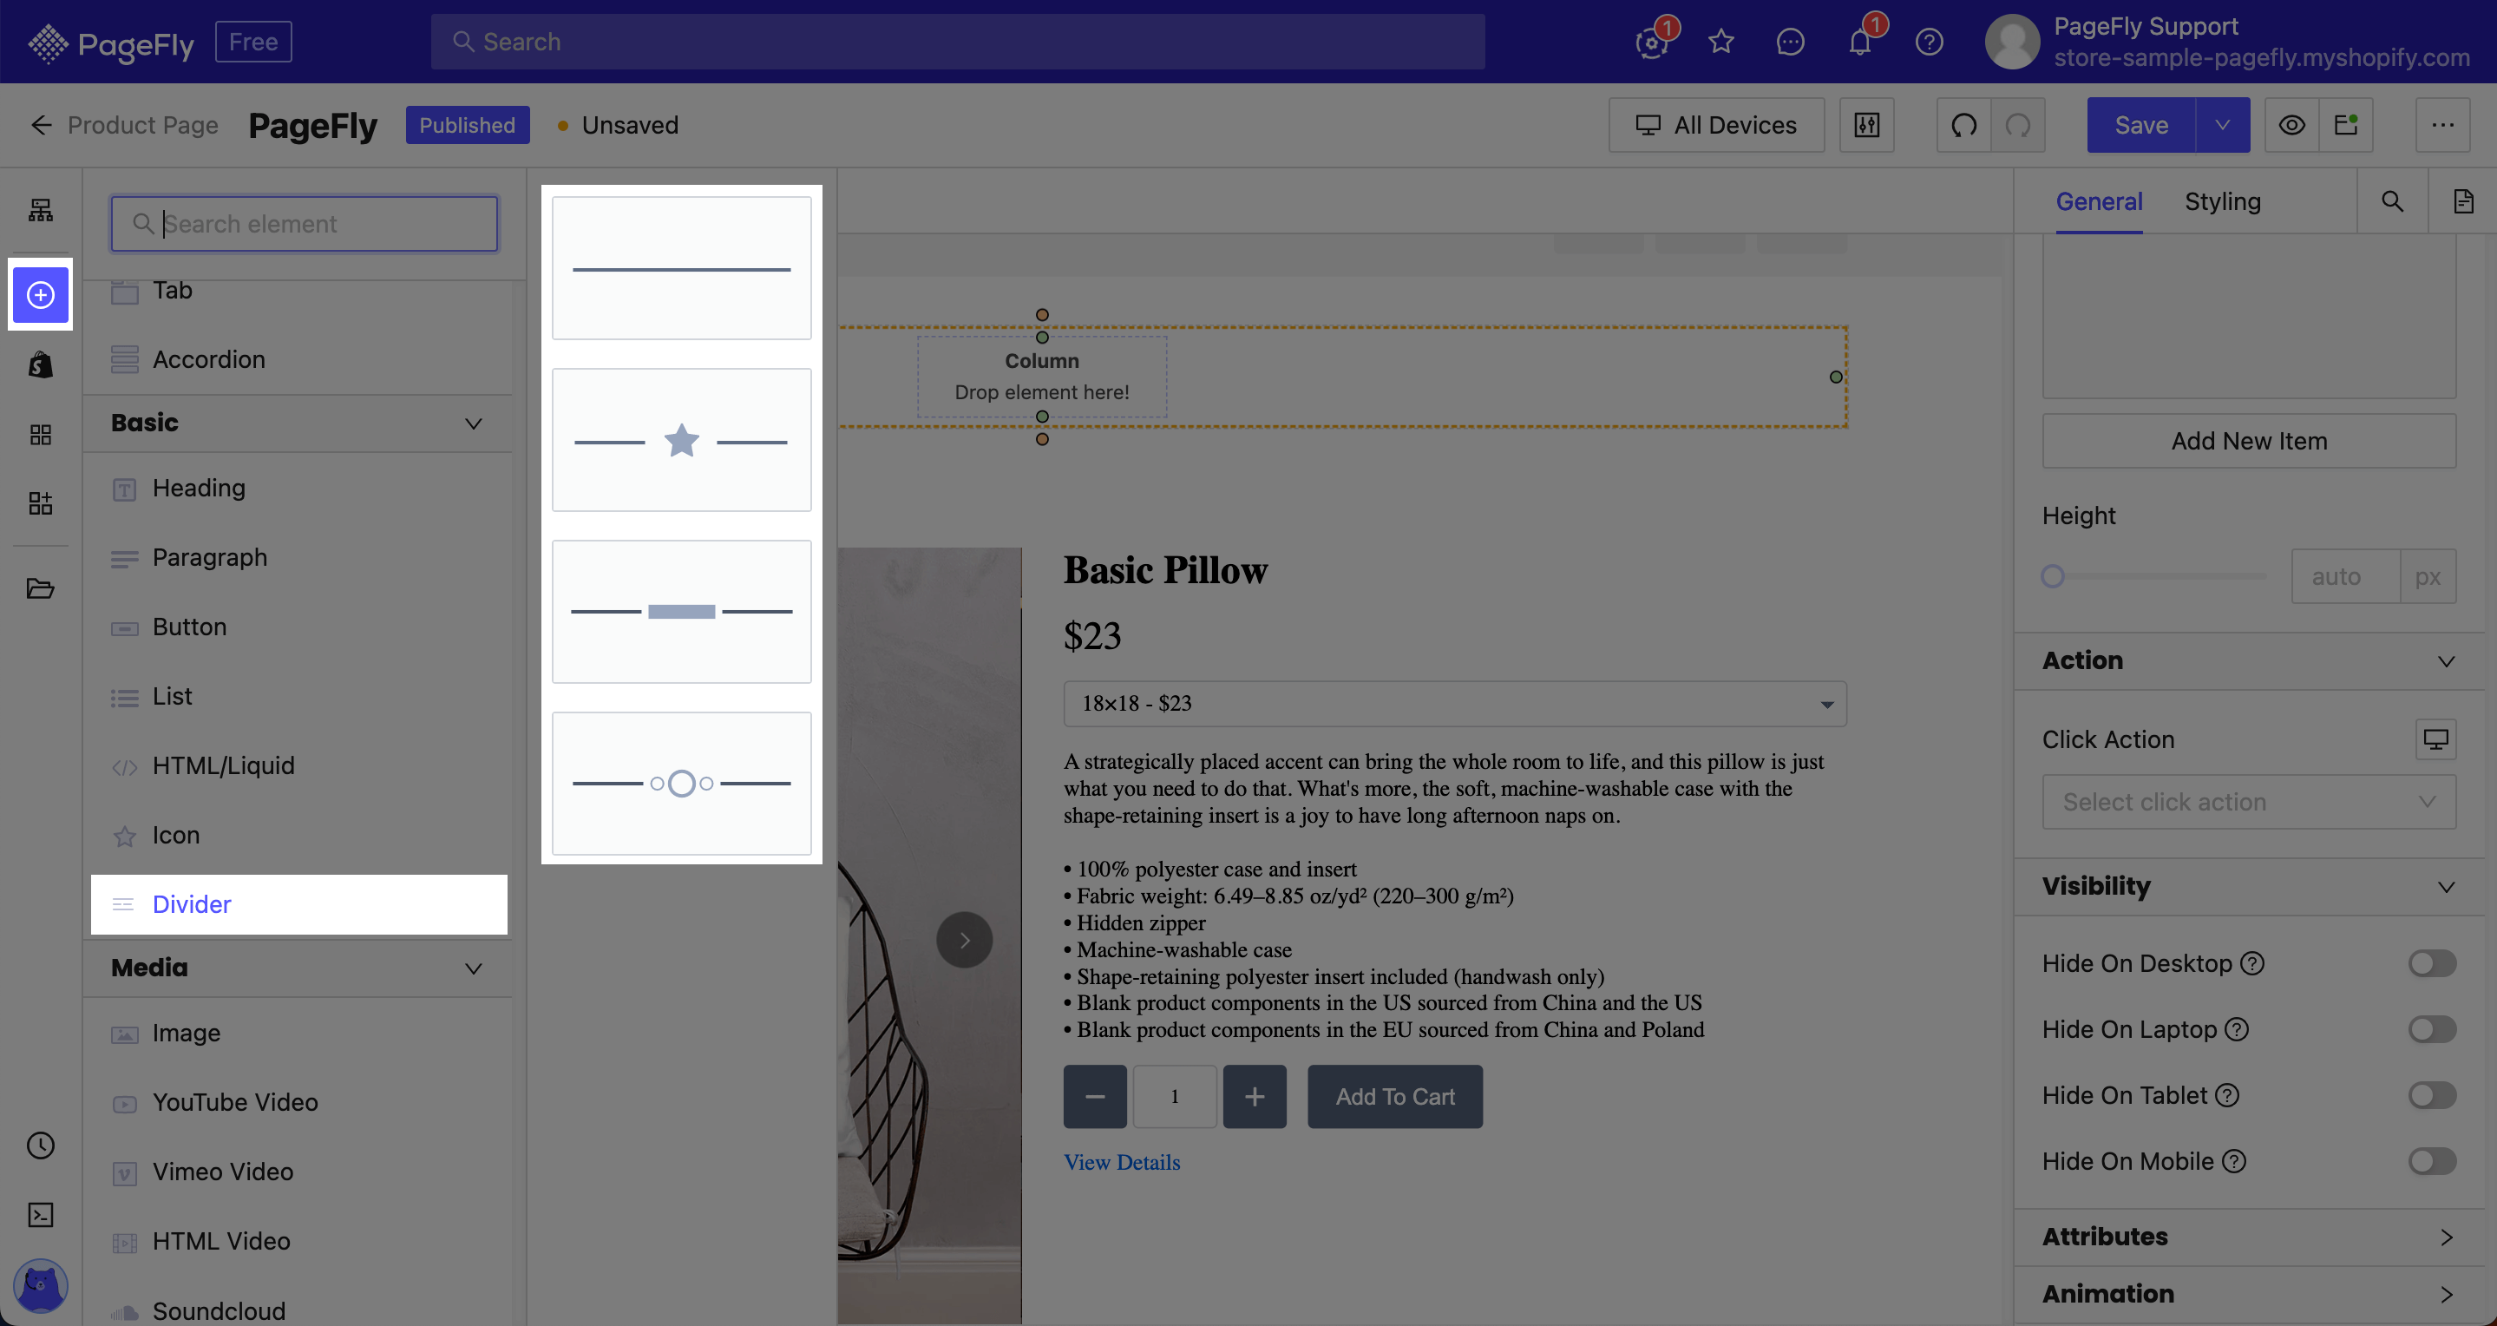Click the quantity plus button
The width and height of the screenshot is (2497, 1326).
pyautogui.click(x=1255, y=1096)
